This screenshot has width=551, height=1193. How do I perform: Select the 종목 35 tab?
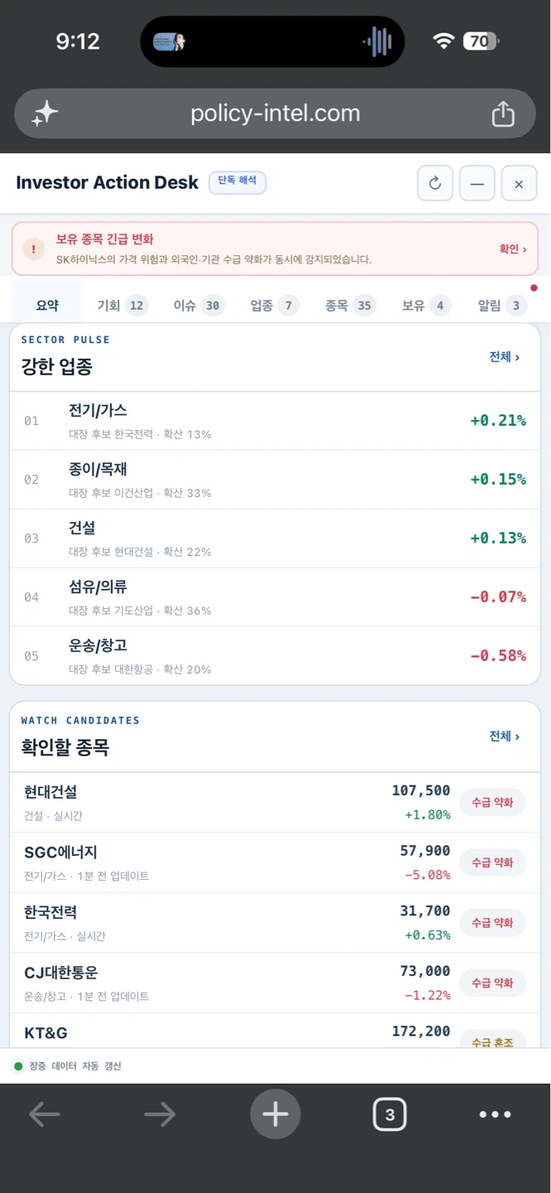point(350,306)
